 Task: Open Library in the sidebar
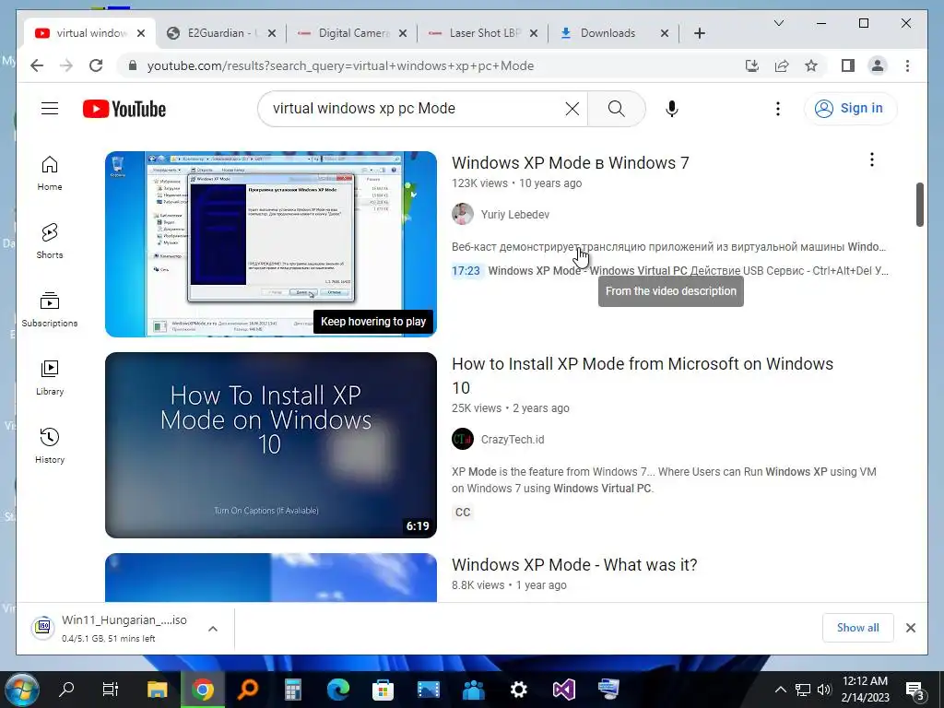tap(50, 377)
